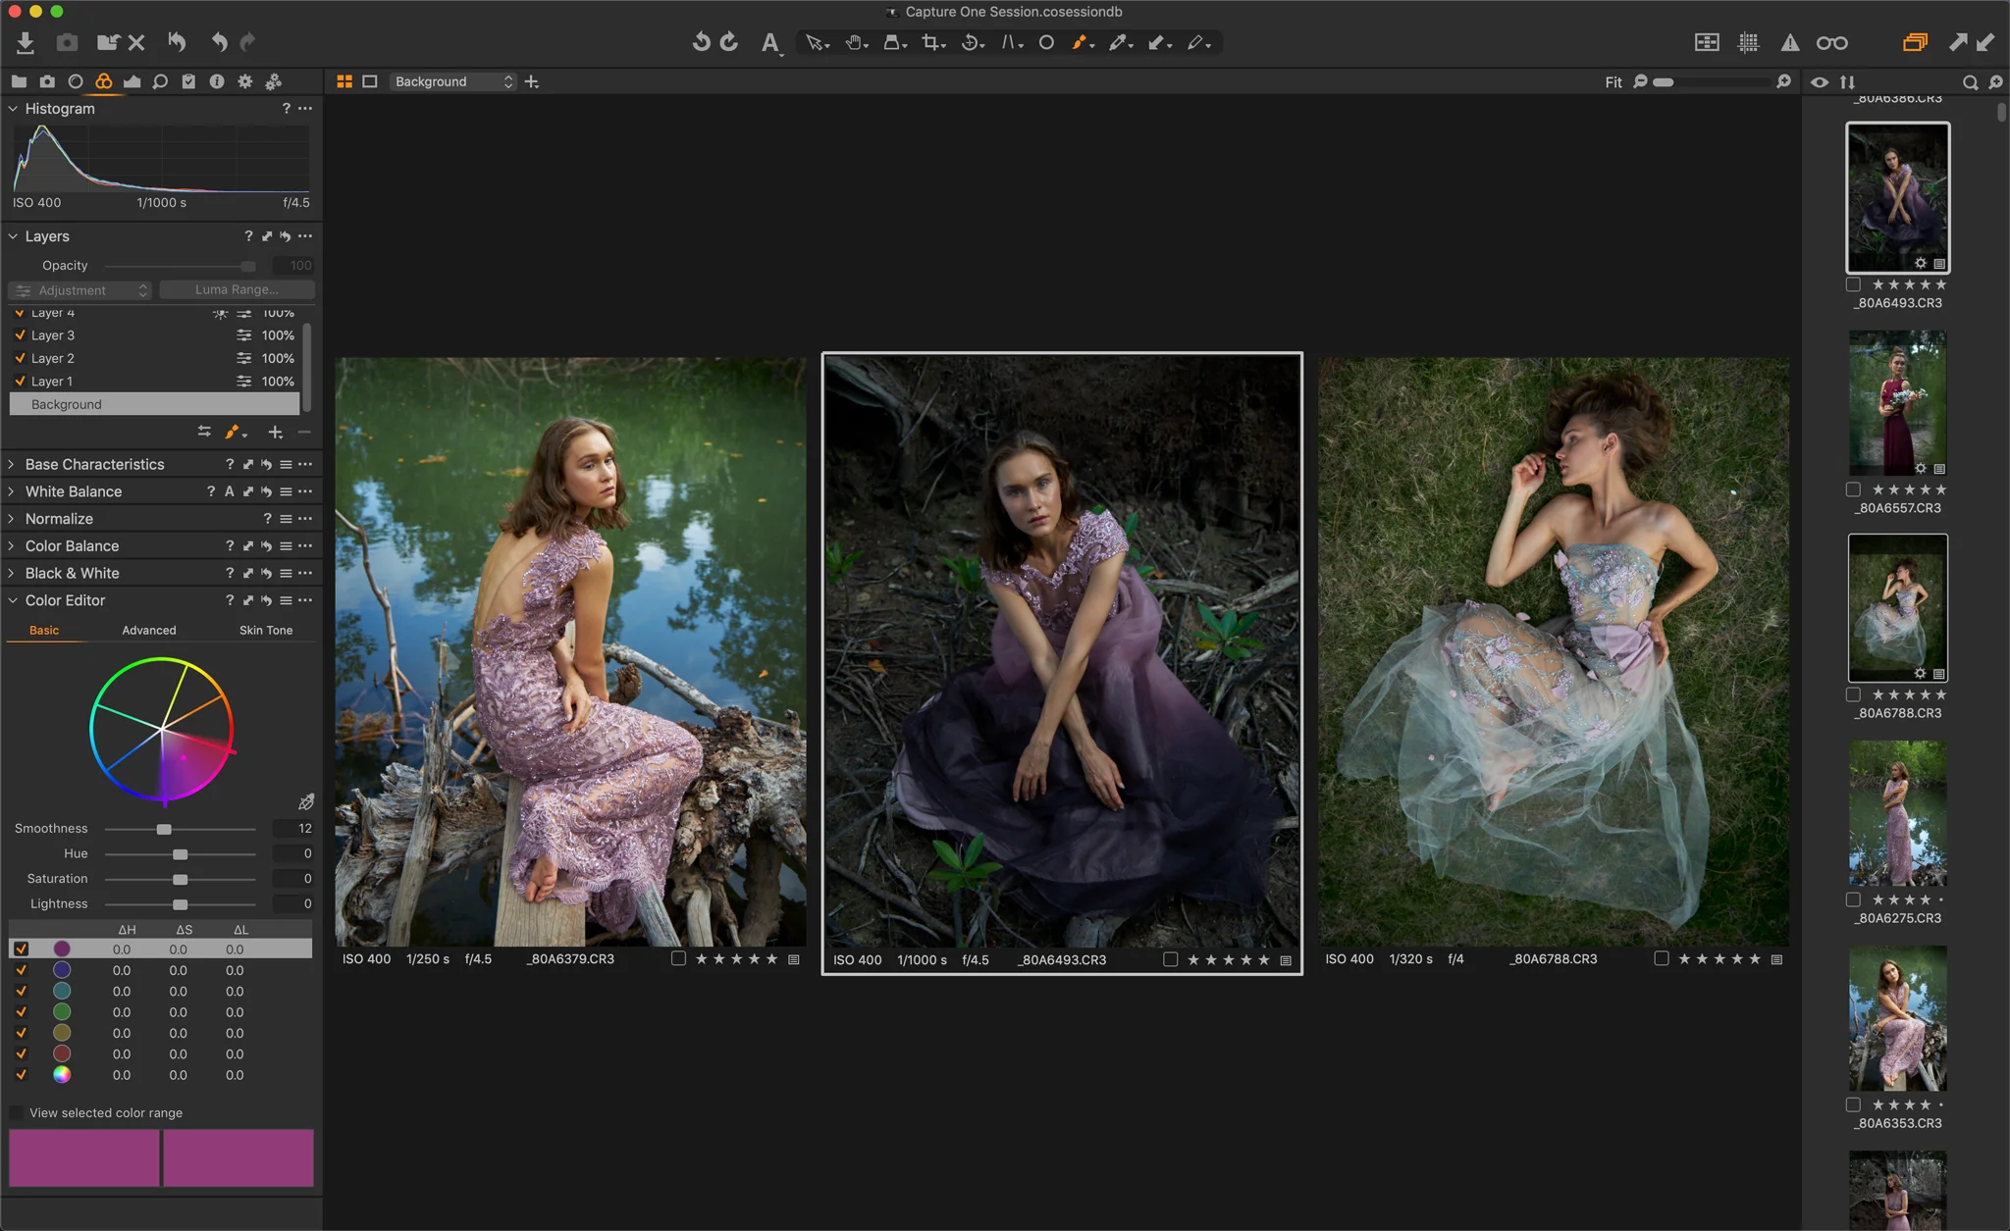Open the Output gear tool tab
This screenshot has width=2010, height=1231.
pos(245,81)
